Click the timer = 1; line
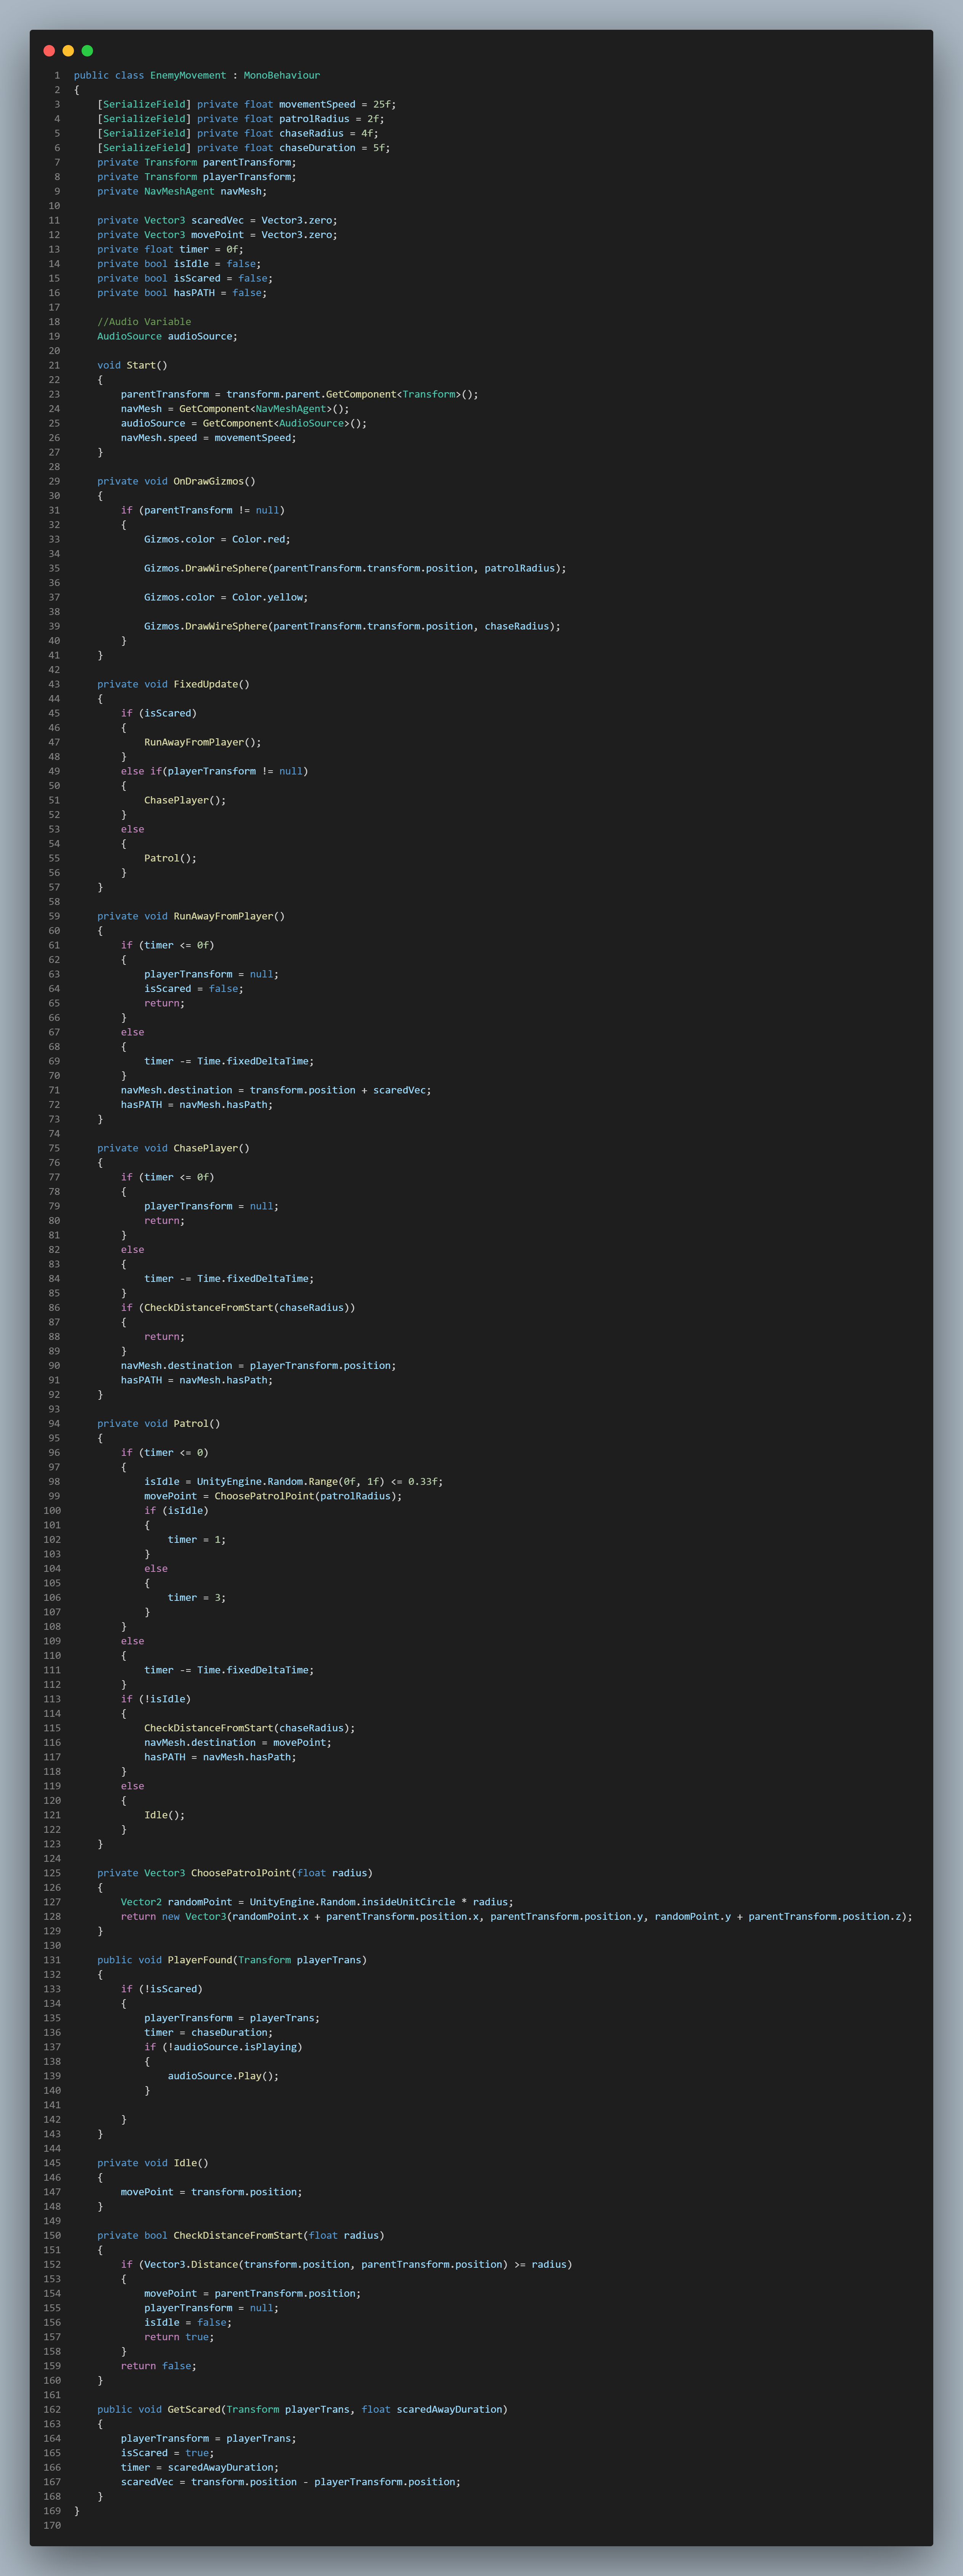Viewport: 963px width, 2576px height. coord(197,1540)
